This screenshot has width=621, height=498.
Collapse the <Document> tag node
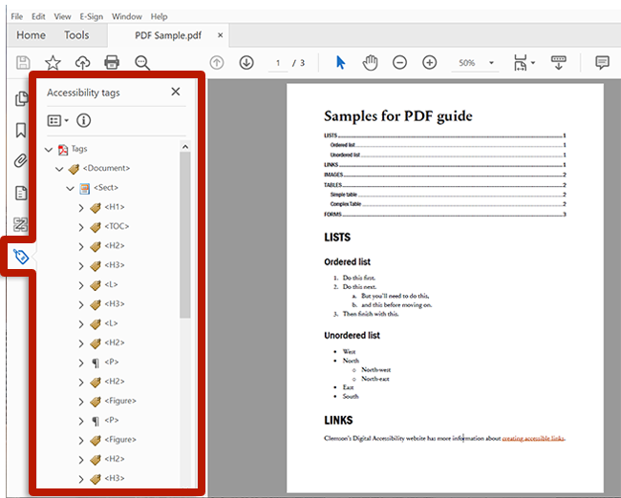(59, 169)
